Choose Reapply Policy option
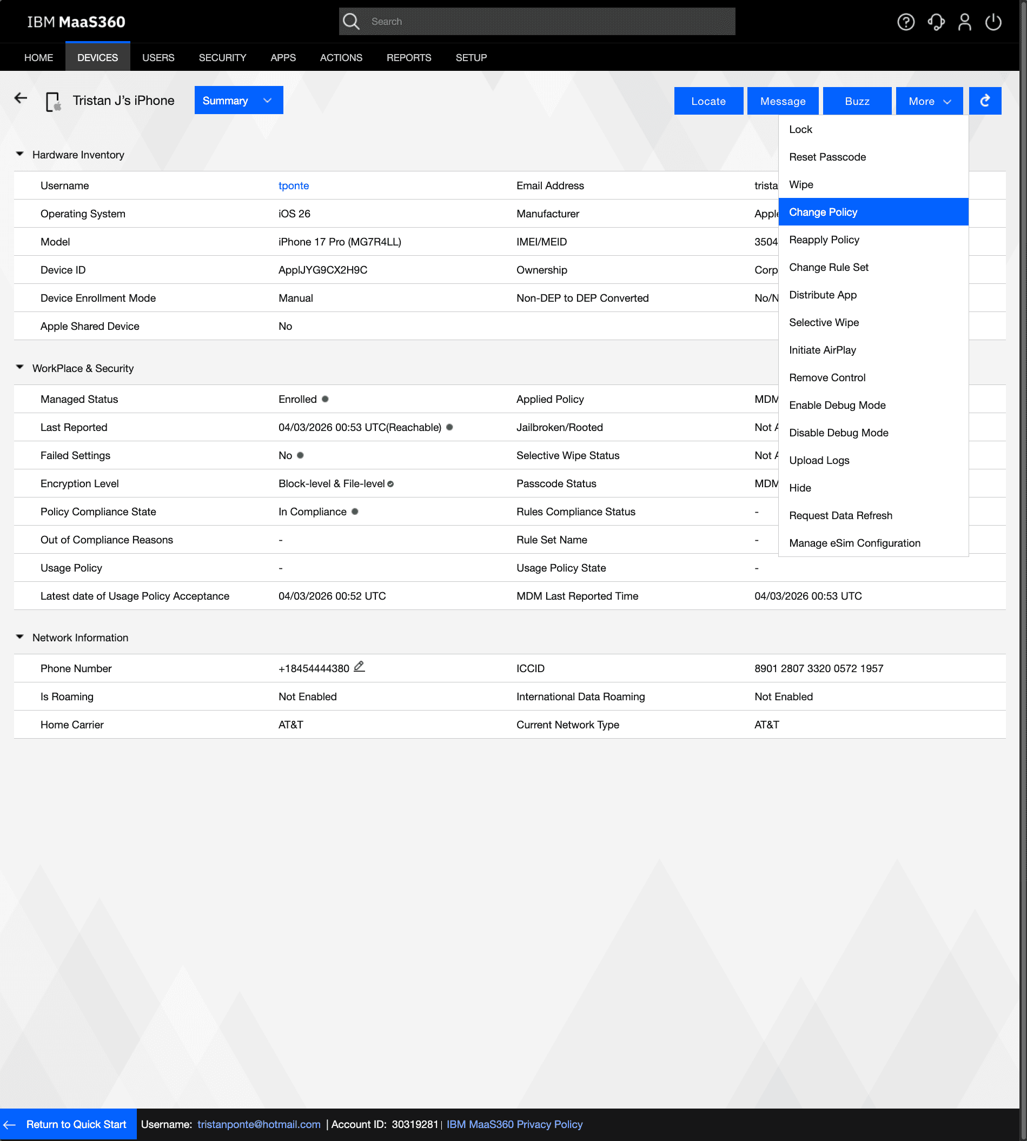1027x1141 pixels. tap(873, 240)
